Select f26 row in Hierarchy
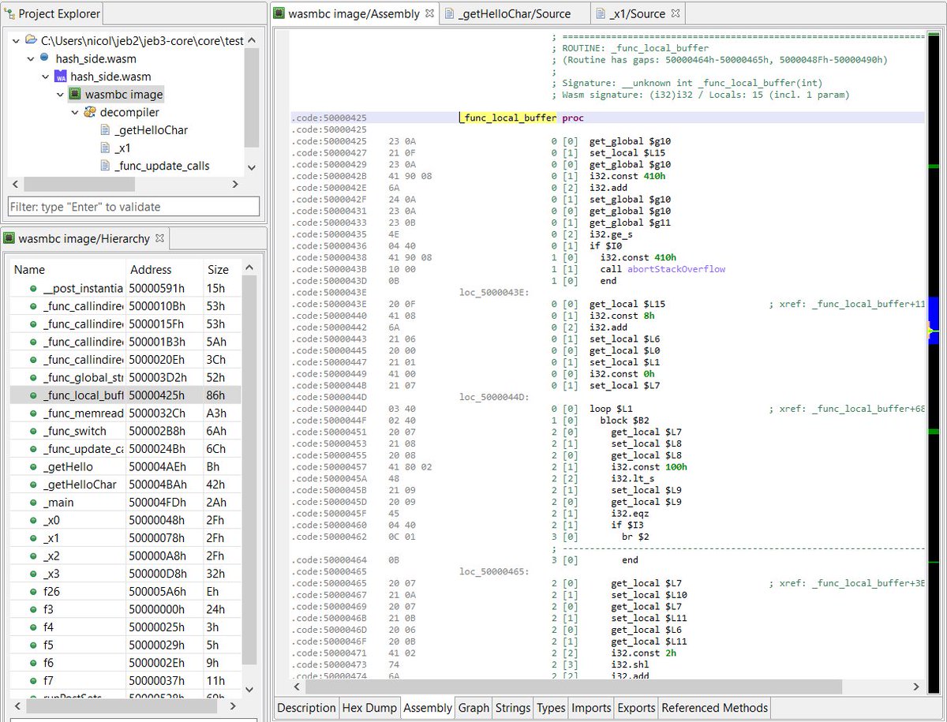This screenshot has width=947, height=722. coord(126,591)
